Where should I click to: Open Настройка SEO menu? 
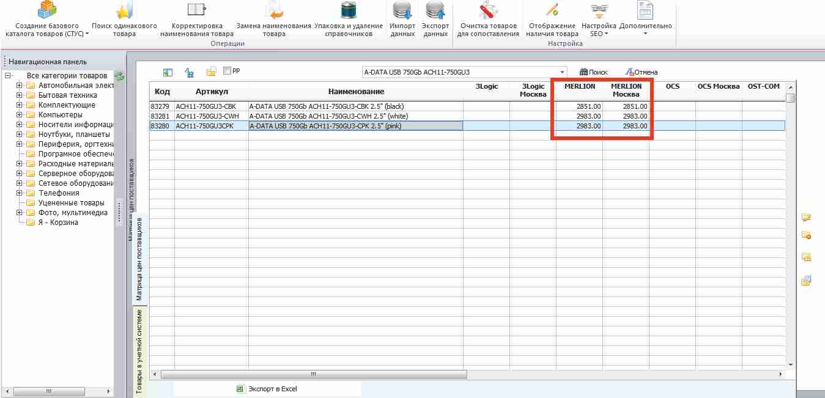click(x=599, y=19)
